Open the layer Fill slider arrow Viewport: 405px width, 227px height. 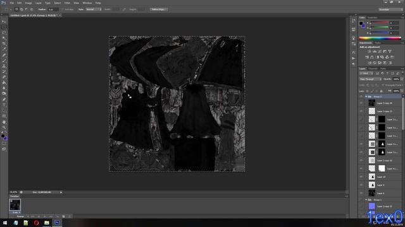pos(401,91)
